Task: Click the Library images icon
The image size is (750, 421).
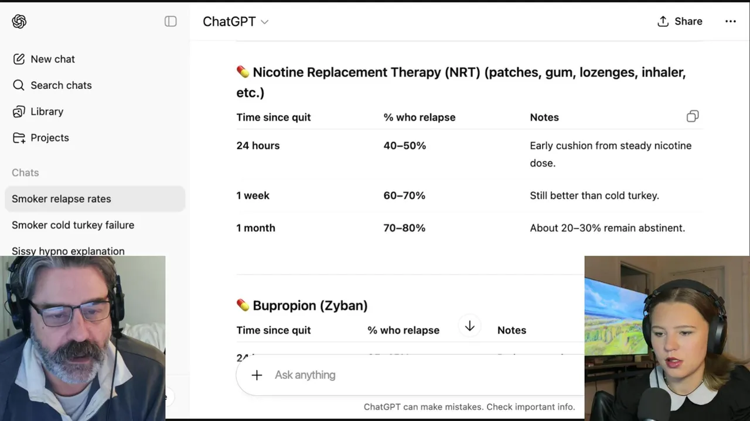Action: click(x=19, y=112)
